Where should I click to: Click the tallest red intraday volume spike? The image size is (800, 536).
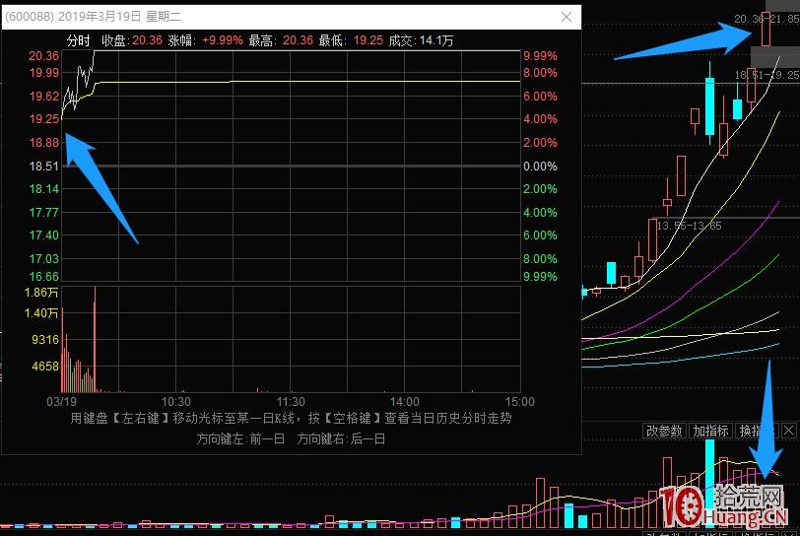pos(95,340)
